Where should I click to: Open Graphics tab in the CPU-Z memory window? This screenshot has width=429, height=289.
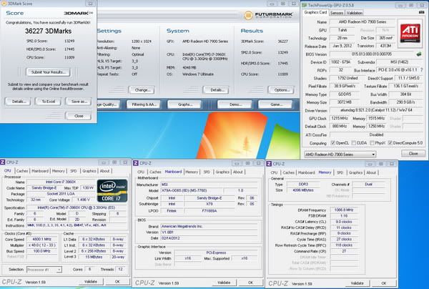pos(355,172)
